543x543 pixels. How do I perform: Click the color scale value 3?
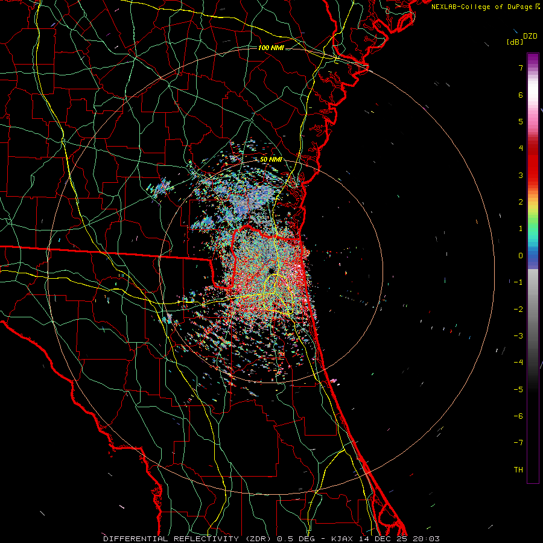(521, 175)
